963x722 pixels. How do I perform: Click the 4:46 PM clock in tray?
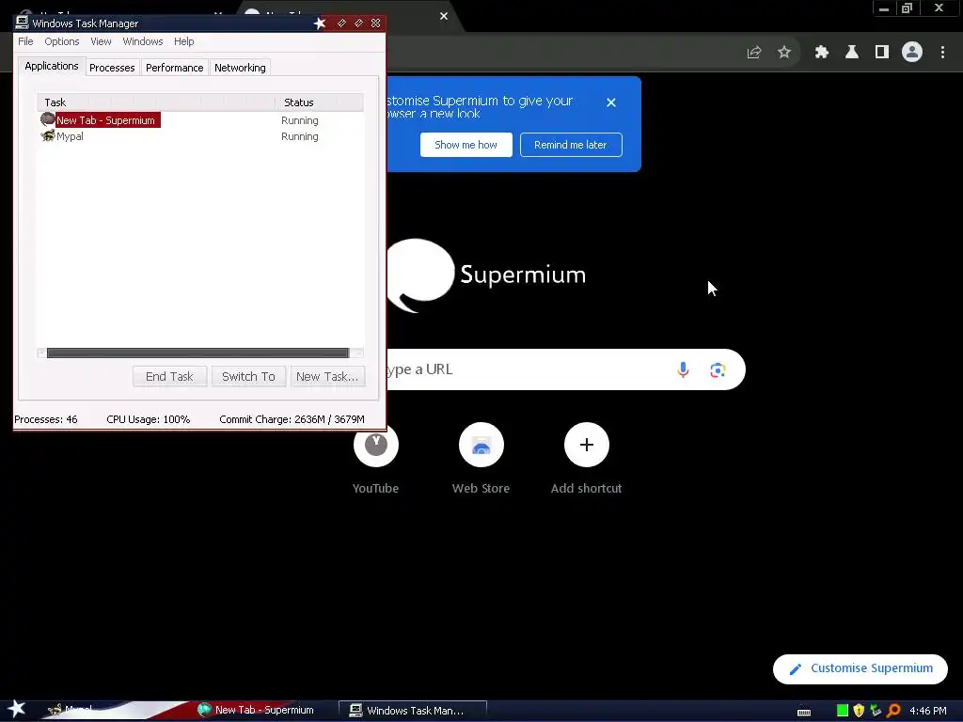tap(927, 711)
